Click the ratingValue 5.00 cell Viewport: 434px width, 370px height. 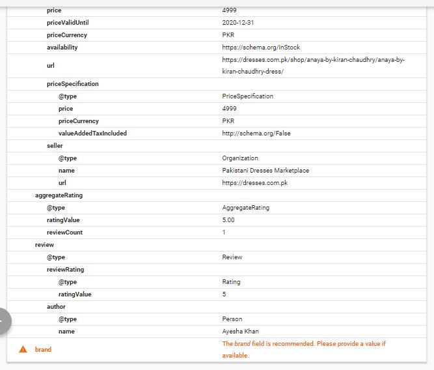coord(228,220)
